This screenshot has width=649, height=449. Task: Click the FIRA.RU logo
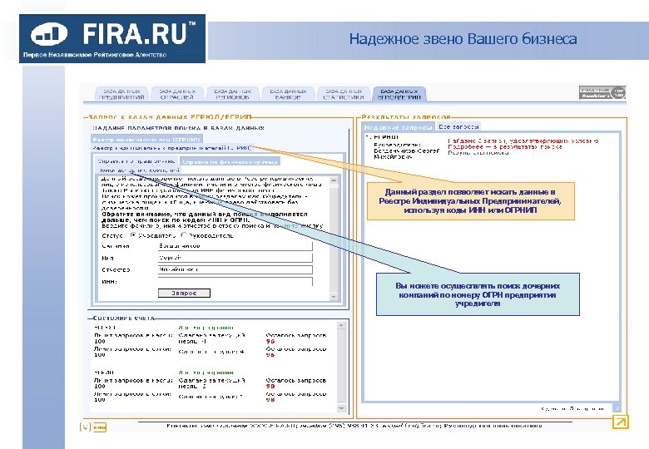112,38
